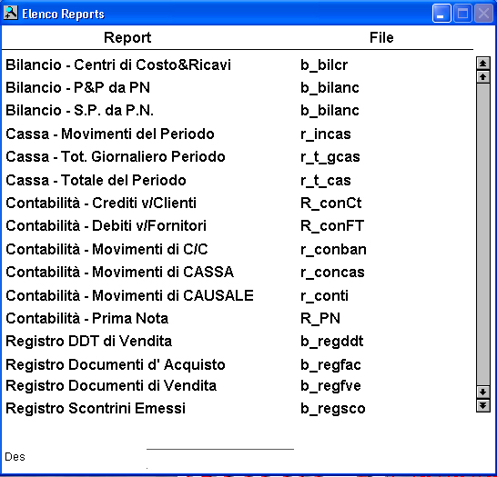Click the scroll-to-bottom double arrow button
Viewport: 497px width, 477px height.
(482, 405)
